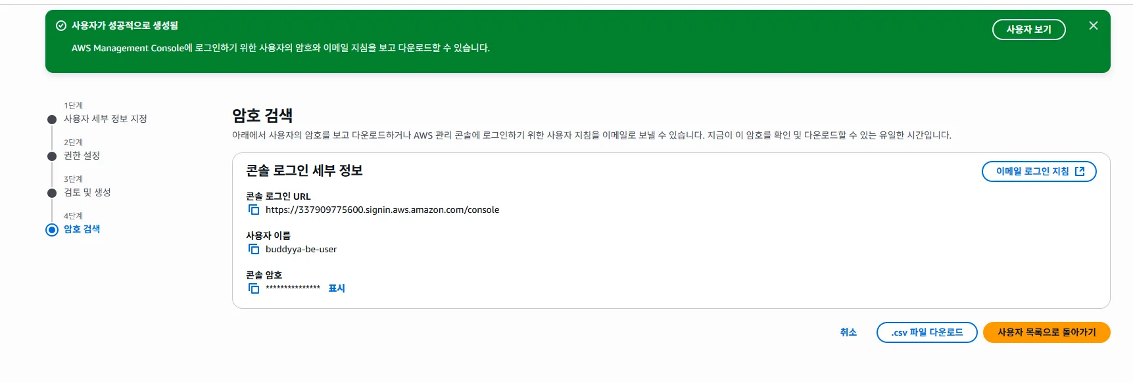Screen dimensions: 1133x383
Task: Download the .csv 파일 다운로드 file
Action: tap(927, 332)
